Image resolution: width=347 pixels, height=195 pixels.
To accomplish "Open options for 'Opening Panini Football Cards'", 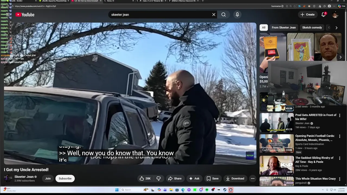I will (x=340, y=136).
